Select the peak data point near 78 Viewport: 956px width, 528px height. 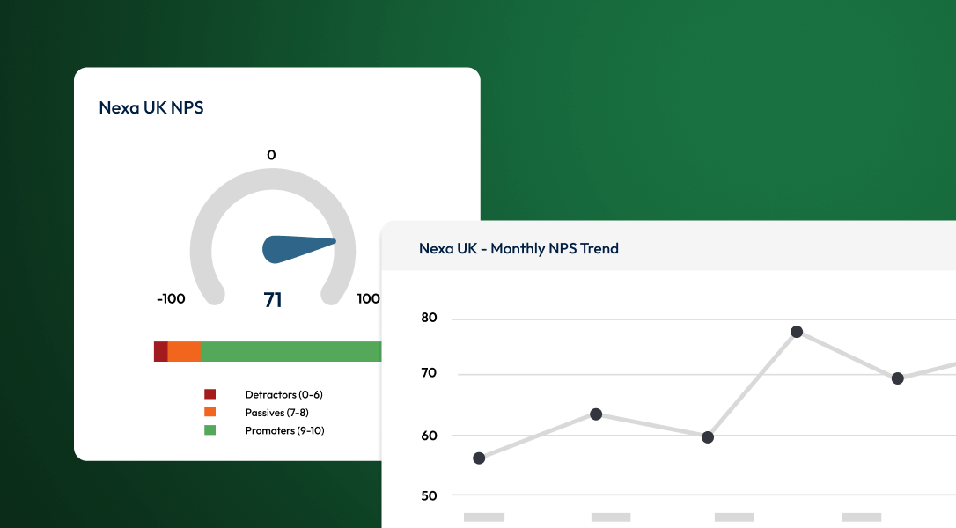tap(796, 331)
